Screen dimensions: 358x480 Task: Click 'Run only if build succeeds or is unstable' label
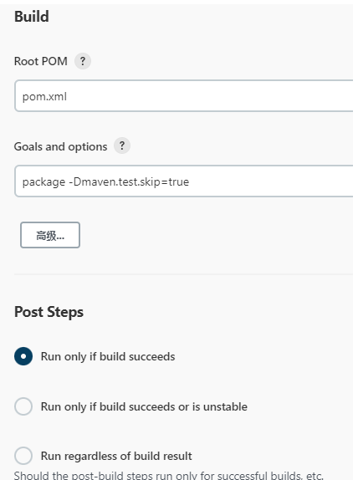coord(144,407)
